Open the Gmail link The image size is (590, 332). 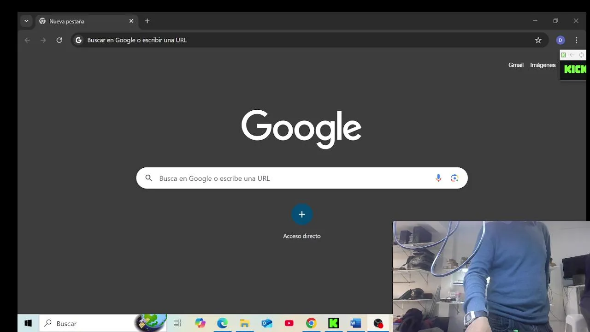(516, 65)
